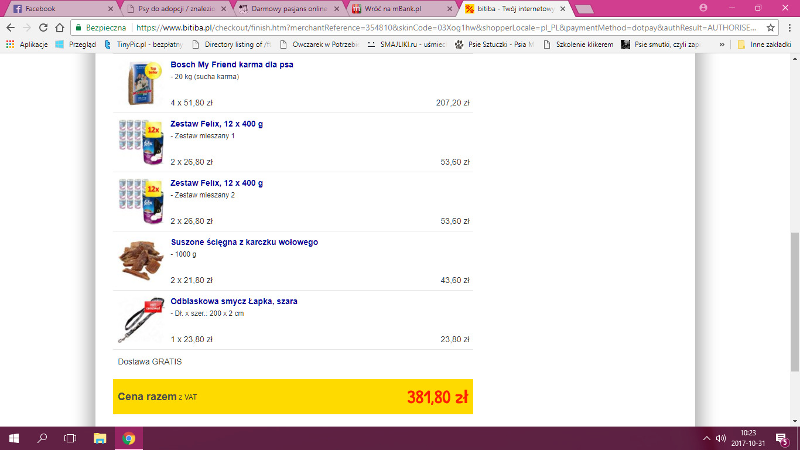Close the Darmowy pasjans tab
Image resolution: width=800 pixels, height=450 pixels.
pos(337,9)
